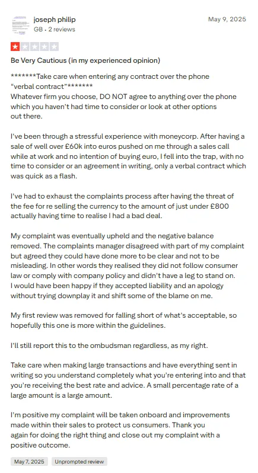Open the May 9, 2025 review date

coord(227,20)
